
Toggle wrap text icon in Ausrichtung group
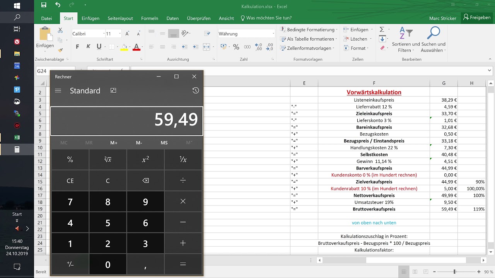pos(207,34)
